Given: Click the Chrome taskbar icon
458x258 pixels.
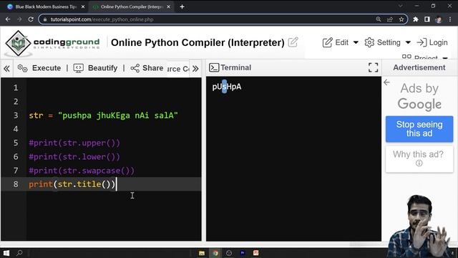Looking at the screenshot, I should [215, 253].
